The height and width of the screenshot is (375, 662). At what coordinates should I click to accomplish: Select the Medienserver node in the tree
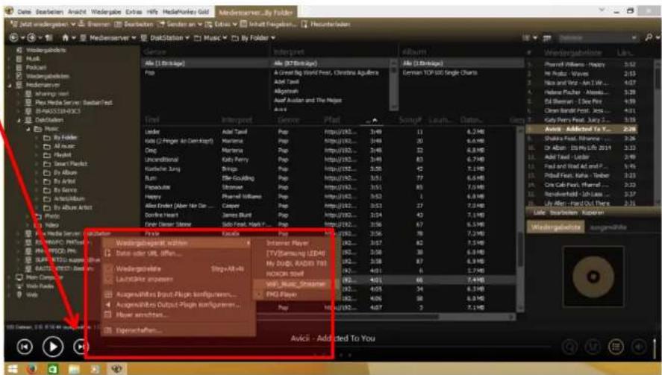(43, 85)
